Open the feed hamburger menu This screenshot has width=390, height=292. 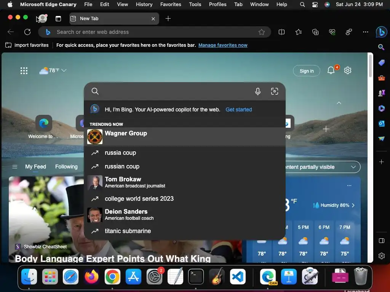tap(15, 167)
